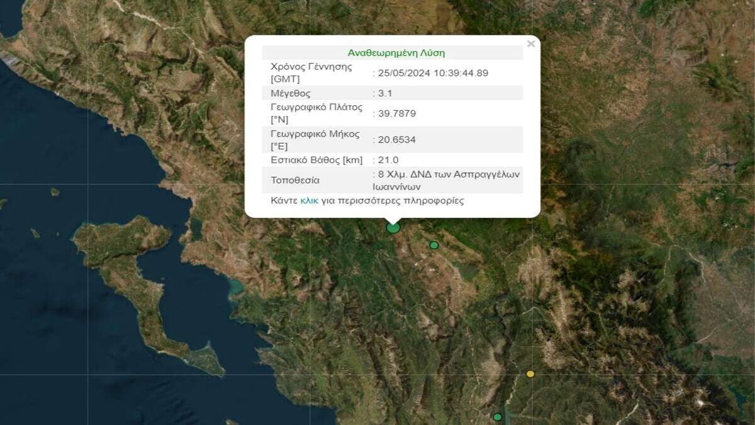The image size is (755, 425).
Task: Click the 'Γεωγραφικό Πλάτος [°N]' label
Action: pos(316,113)
